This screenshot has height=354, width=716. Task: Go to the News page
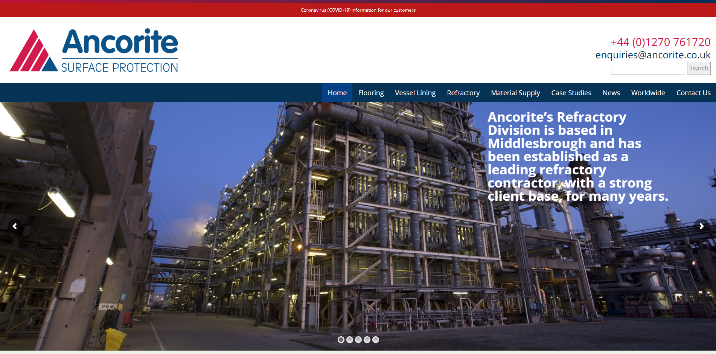click(x=611, y=93)
